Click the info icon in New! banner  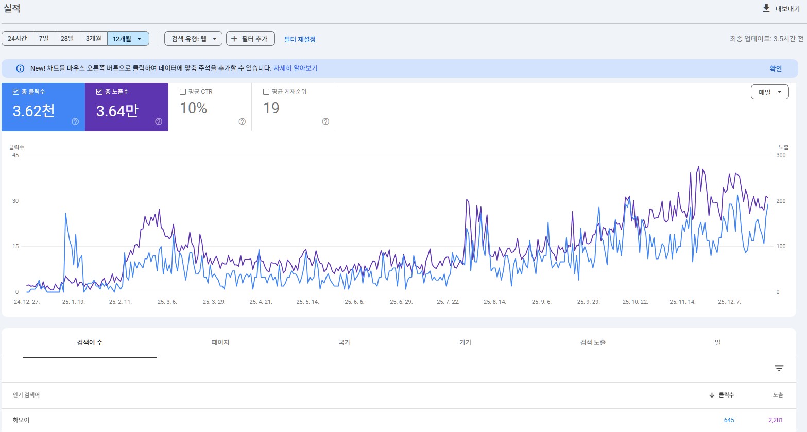pos(20,68)
